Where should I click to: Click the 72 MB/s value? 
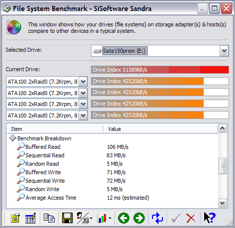tap(116, 181)
